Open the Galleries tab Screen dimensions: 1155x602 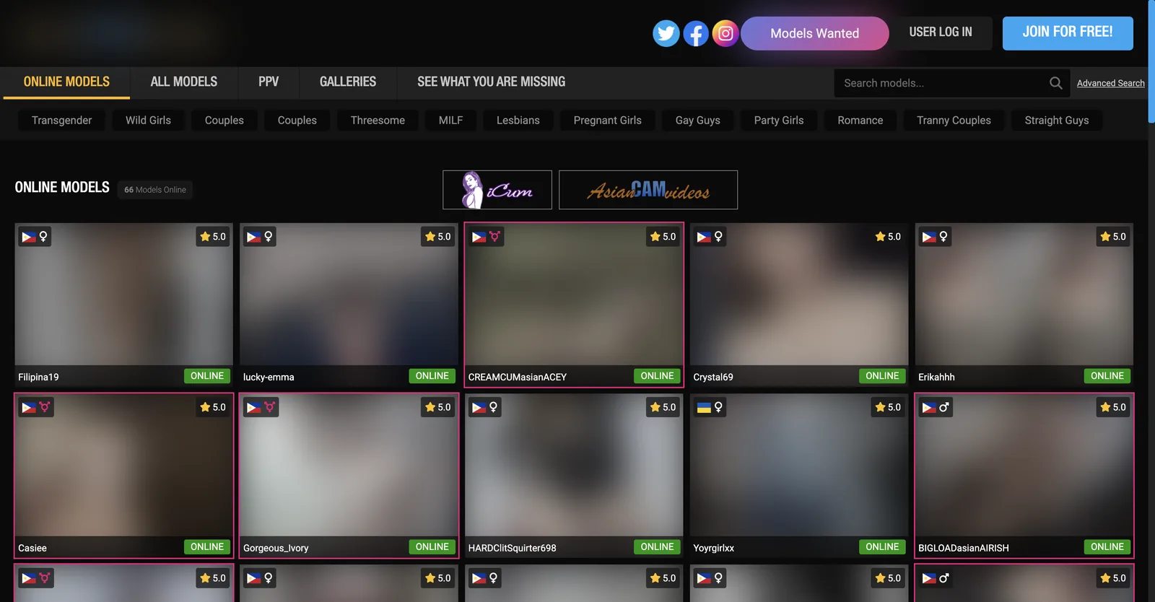coord(348,82)
